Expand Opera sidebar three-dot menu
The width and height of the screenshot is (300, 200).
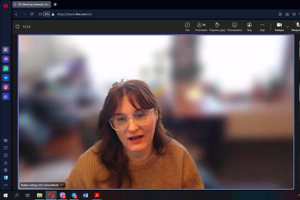click(x=6, y=185)
